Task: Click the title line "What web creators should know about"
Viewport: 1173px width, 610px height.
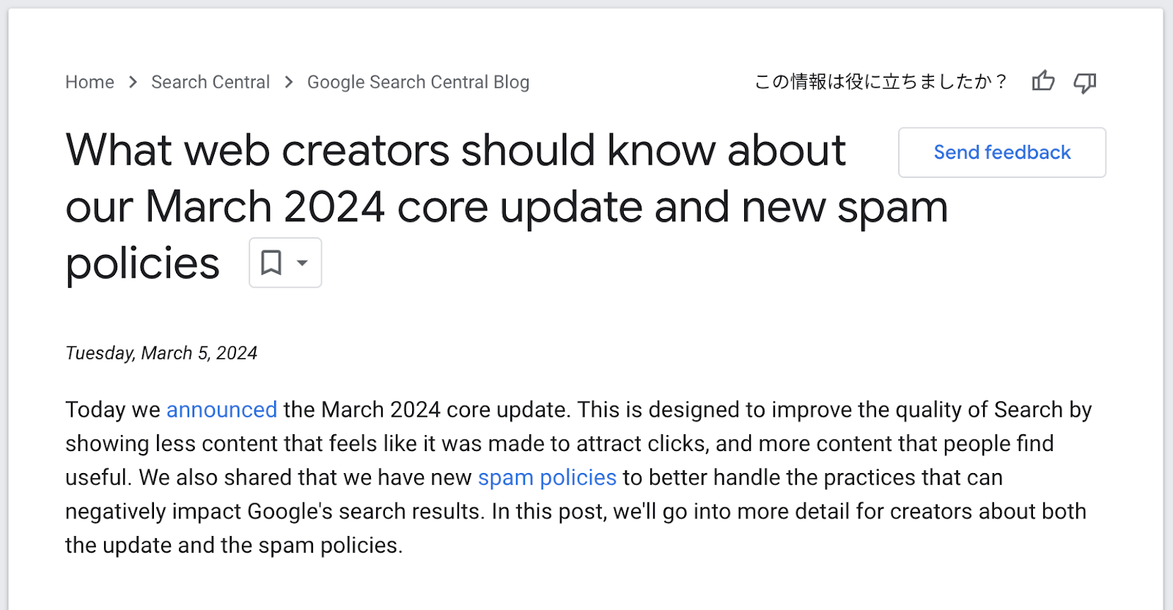Action: (x=455, y=151)
